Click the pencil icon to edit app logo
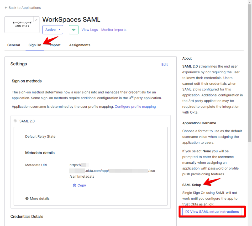 tap(36, 19)
